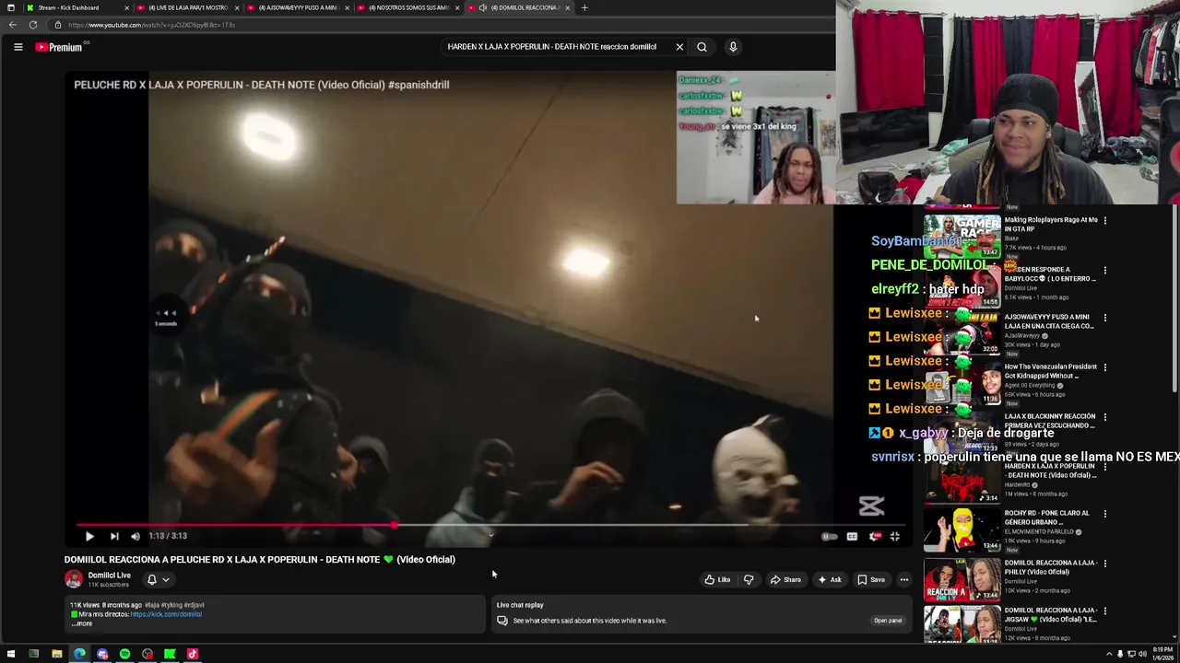
Task: Open options for Making Roleplayers Rage video
Action: [x=1104, y=220]
